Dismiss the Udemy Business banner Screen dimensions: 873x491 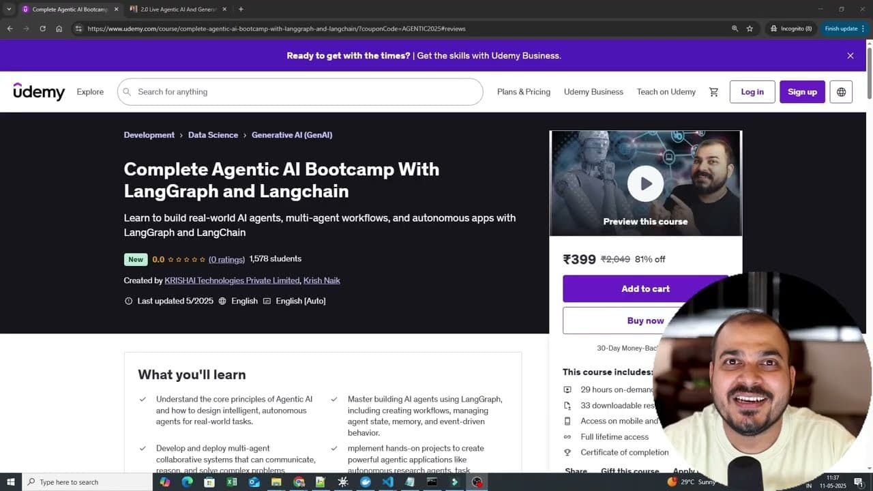click(850, 56)
